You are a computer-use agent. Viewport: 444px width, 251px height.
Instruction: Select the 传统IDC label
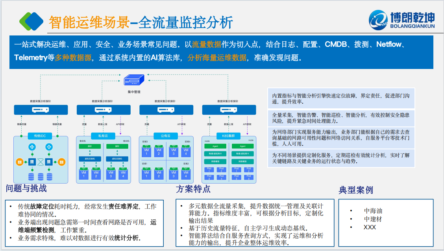coord(40,136)
